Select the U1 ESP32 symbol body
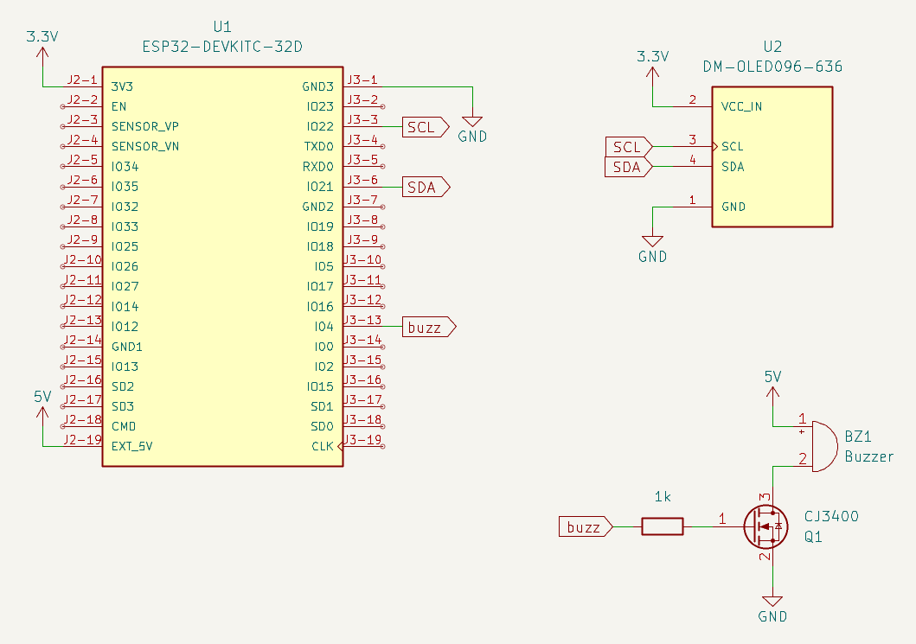The width and height of the screenshot is (916, 644). coord(222,267)
